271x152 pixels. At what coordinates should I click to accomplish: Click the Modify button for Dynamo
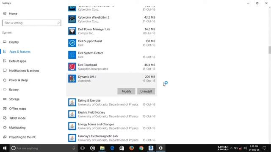[x=126, y=91]
